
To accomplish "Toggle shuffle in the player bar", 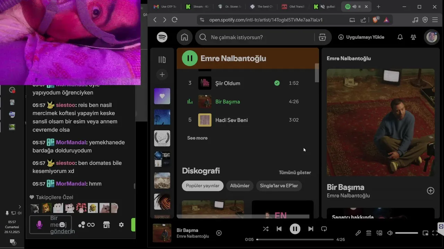I will (x=266, y=229).
